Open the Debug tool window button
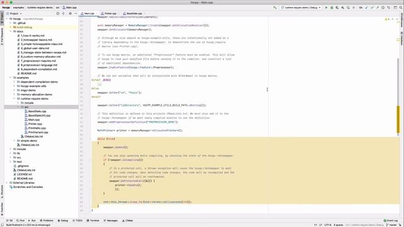 pos(63,221)
